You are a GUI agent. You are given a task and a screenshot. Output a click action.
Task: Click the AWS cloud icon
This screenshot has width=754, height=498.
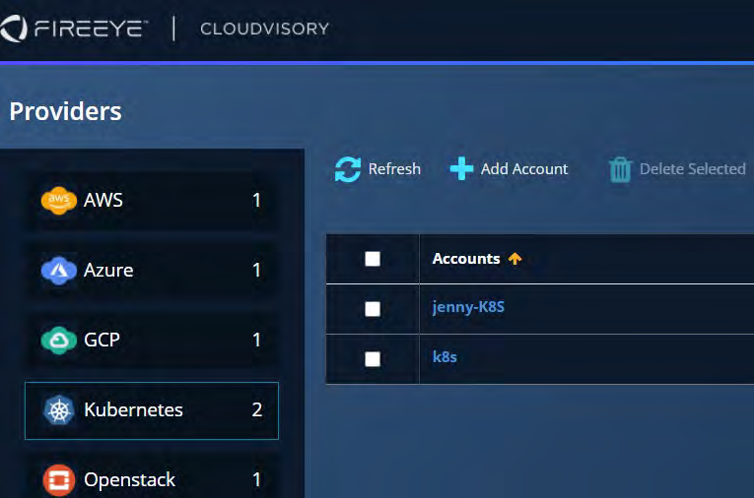tap(59, 200)
